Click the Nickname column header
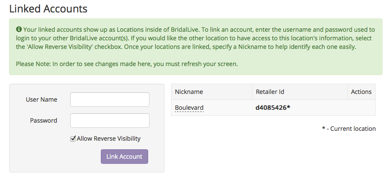 [189, 92]
